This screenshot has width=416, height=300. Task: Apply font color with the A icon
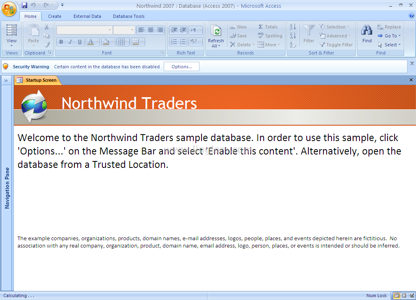tap(91, 42)
